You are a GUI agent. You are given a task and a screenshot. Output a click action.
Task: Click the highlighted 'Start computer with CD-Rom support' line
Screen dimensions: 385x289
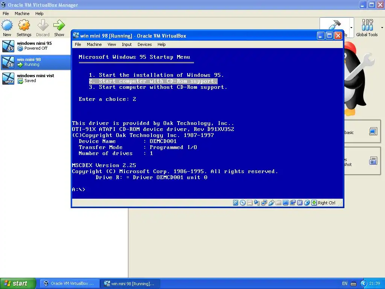pyautogui.click(x=153, y=81)
